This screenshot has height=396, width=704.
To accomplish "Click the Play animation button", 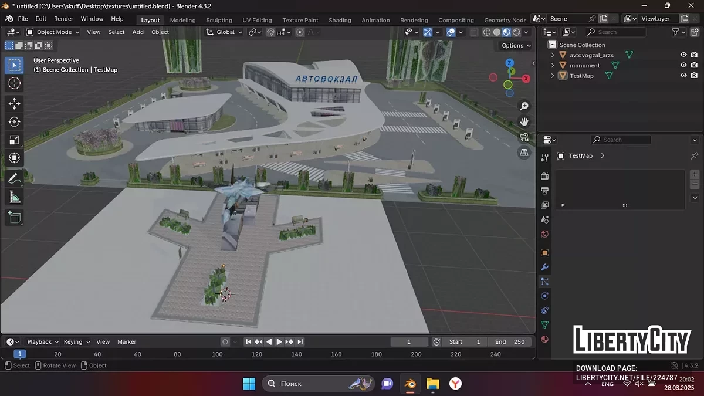I will pos(279,342).
